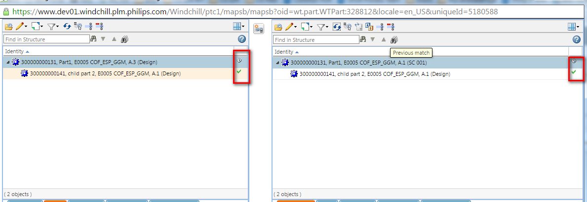The image size is (587, 202).
Task: Open the table views grid icon in right pane
Action: point(571,27)
